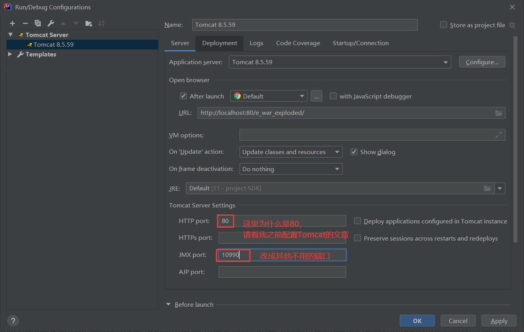Expand Templates tree node

(10, 54)
